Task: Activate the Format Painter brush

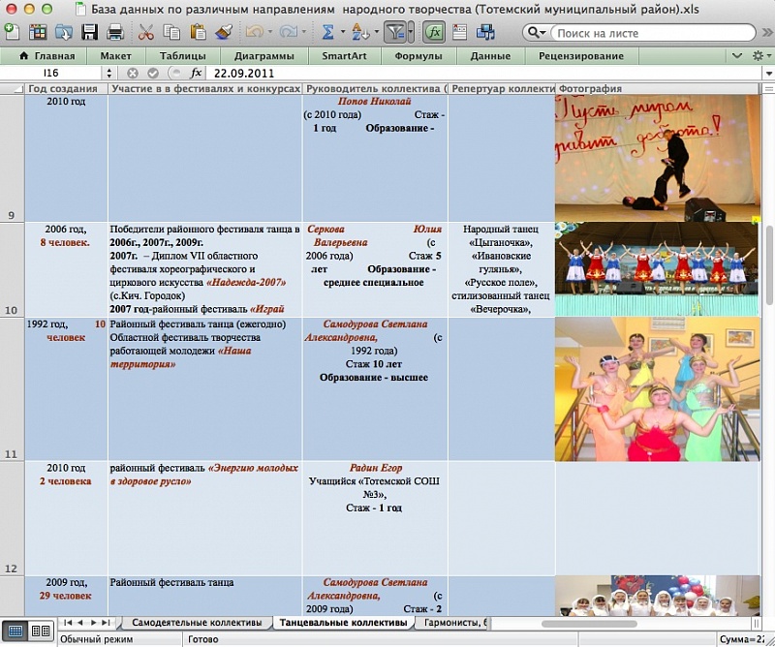Action: coord(224,32)
